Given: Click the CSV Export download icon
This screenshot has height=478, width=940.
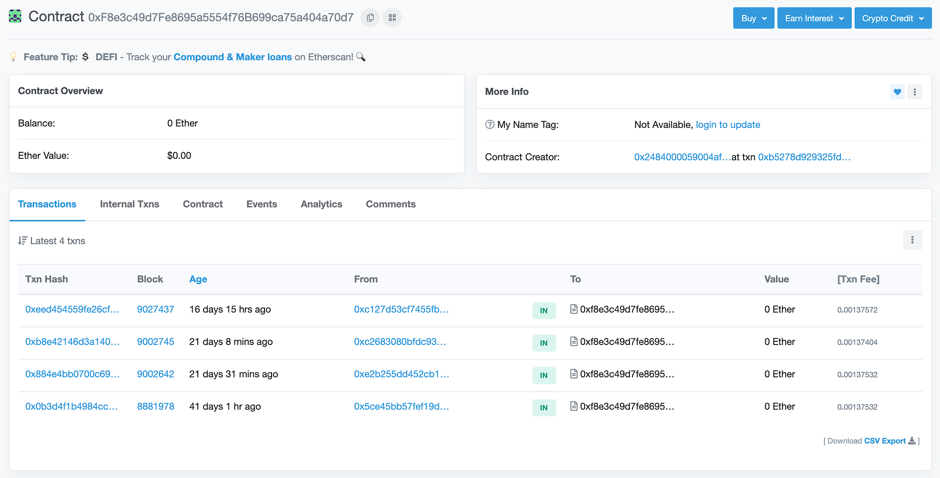Looking at the screenshot, I should pyautogui.click(x=912, y=441).
